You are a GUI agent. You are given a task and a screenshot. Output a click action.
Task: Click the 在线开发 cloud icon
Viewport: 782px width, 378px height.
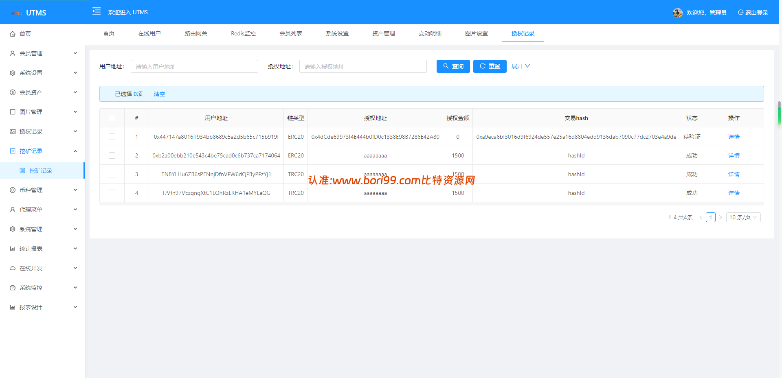(13, 268)
